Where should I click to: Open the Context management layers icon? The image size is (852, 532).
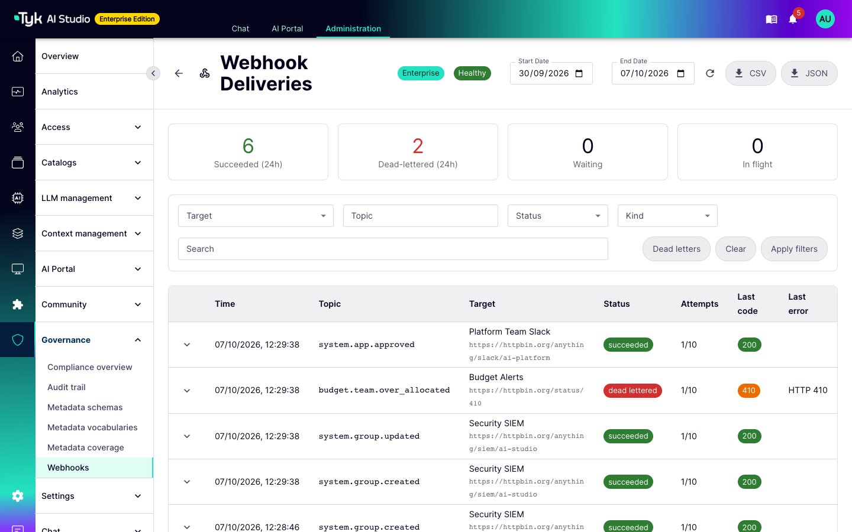point(18,233)
